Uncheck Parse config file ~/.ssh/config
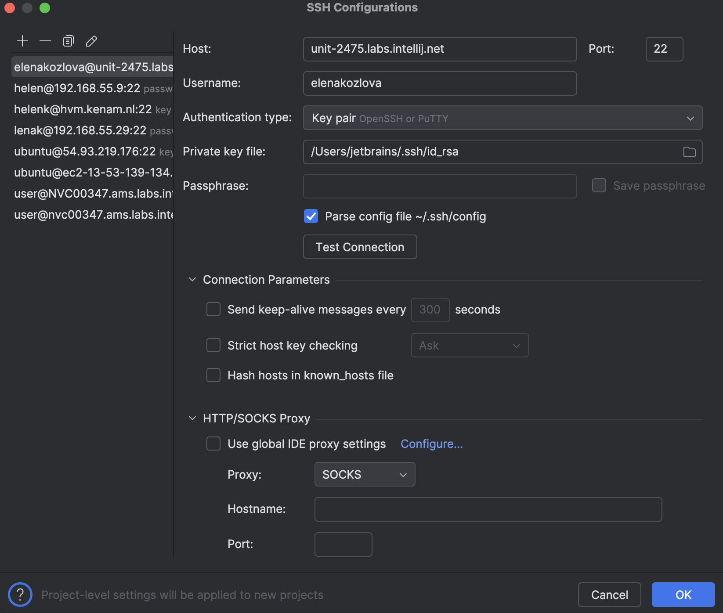The width and height of the screenshot is (723, 613). pos(311,216)
